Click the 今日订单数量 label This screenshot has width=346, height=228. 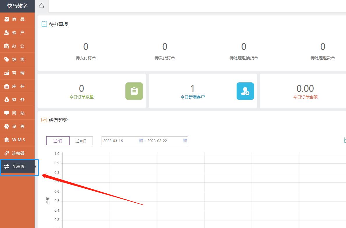(x=81, y=97)
